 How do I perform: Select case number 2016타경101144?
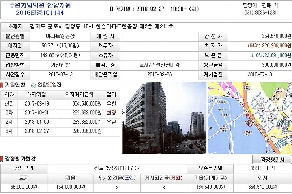[x=40, y=13]
